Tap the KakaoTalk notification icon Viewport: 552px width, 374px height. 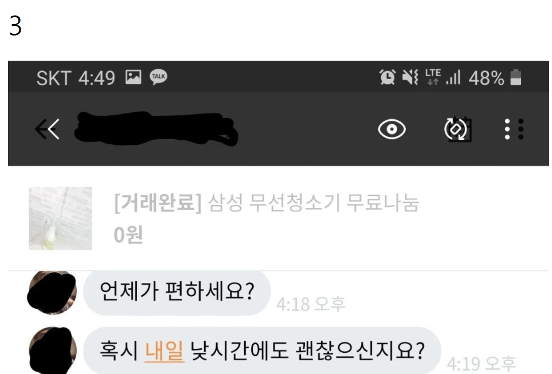point(158,77)
